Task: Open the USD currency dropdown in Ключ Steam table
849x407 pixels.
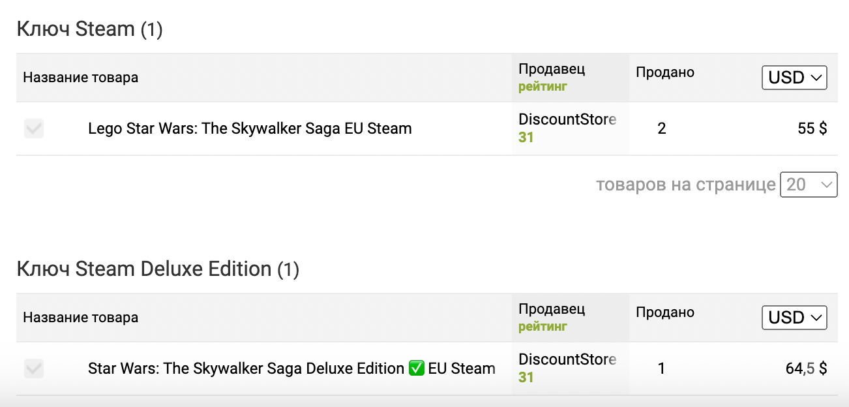Action: [x=794, y=78]
